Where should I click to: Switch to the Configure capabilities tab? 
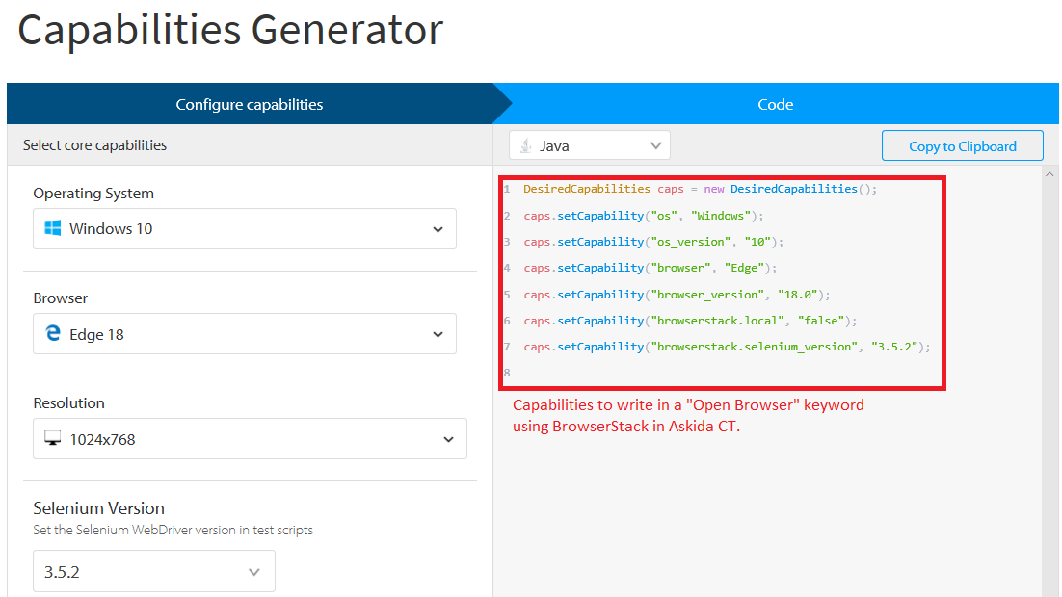click(250, 104)
